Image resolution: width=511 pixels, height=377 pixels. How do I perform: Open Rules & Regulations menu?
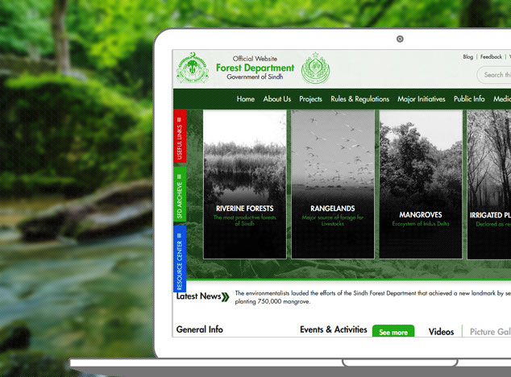pos(359,99)
